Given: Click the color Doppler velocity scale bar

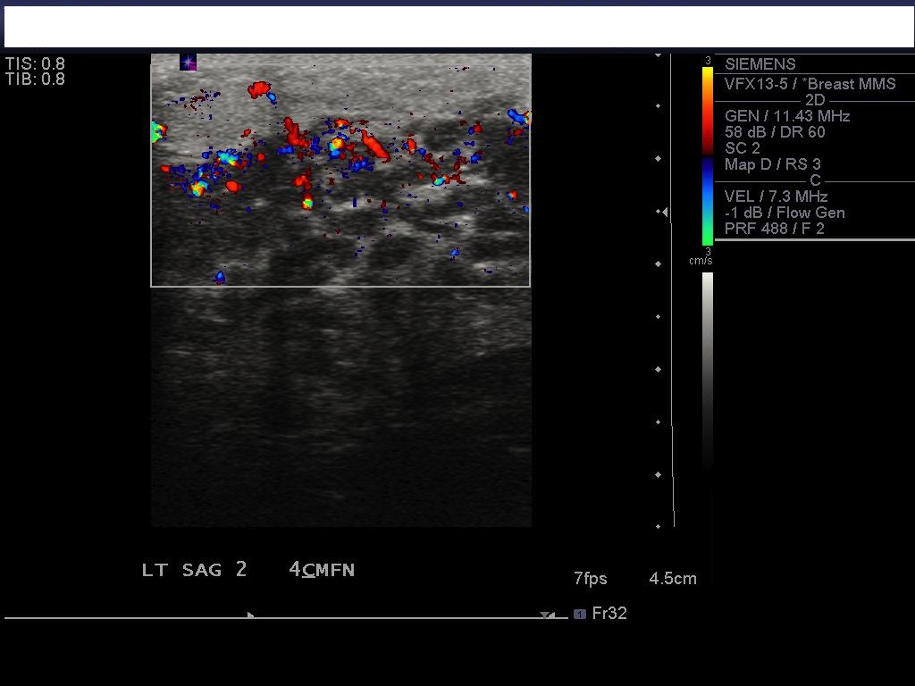Looking at the screenshot, I should coord(707,156).
